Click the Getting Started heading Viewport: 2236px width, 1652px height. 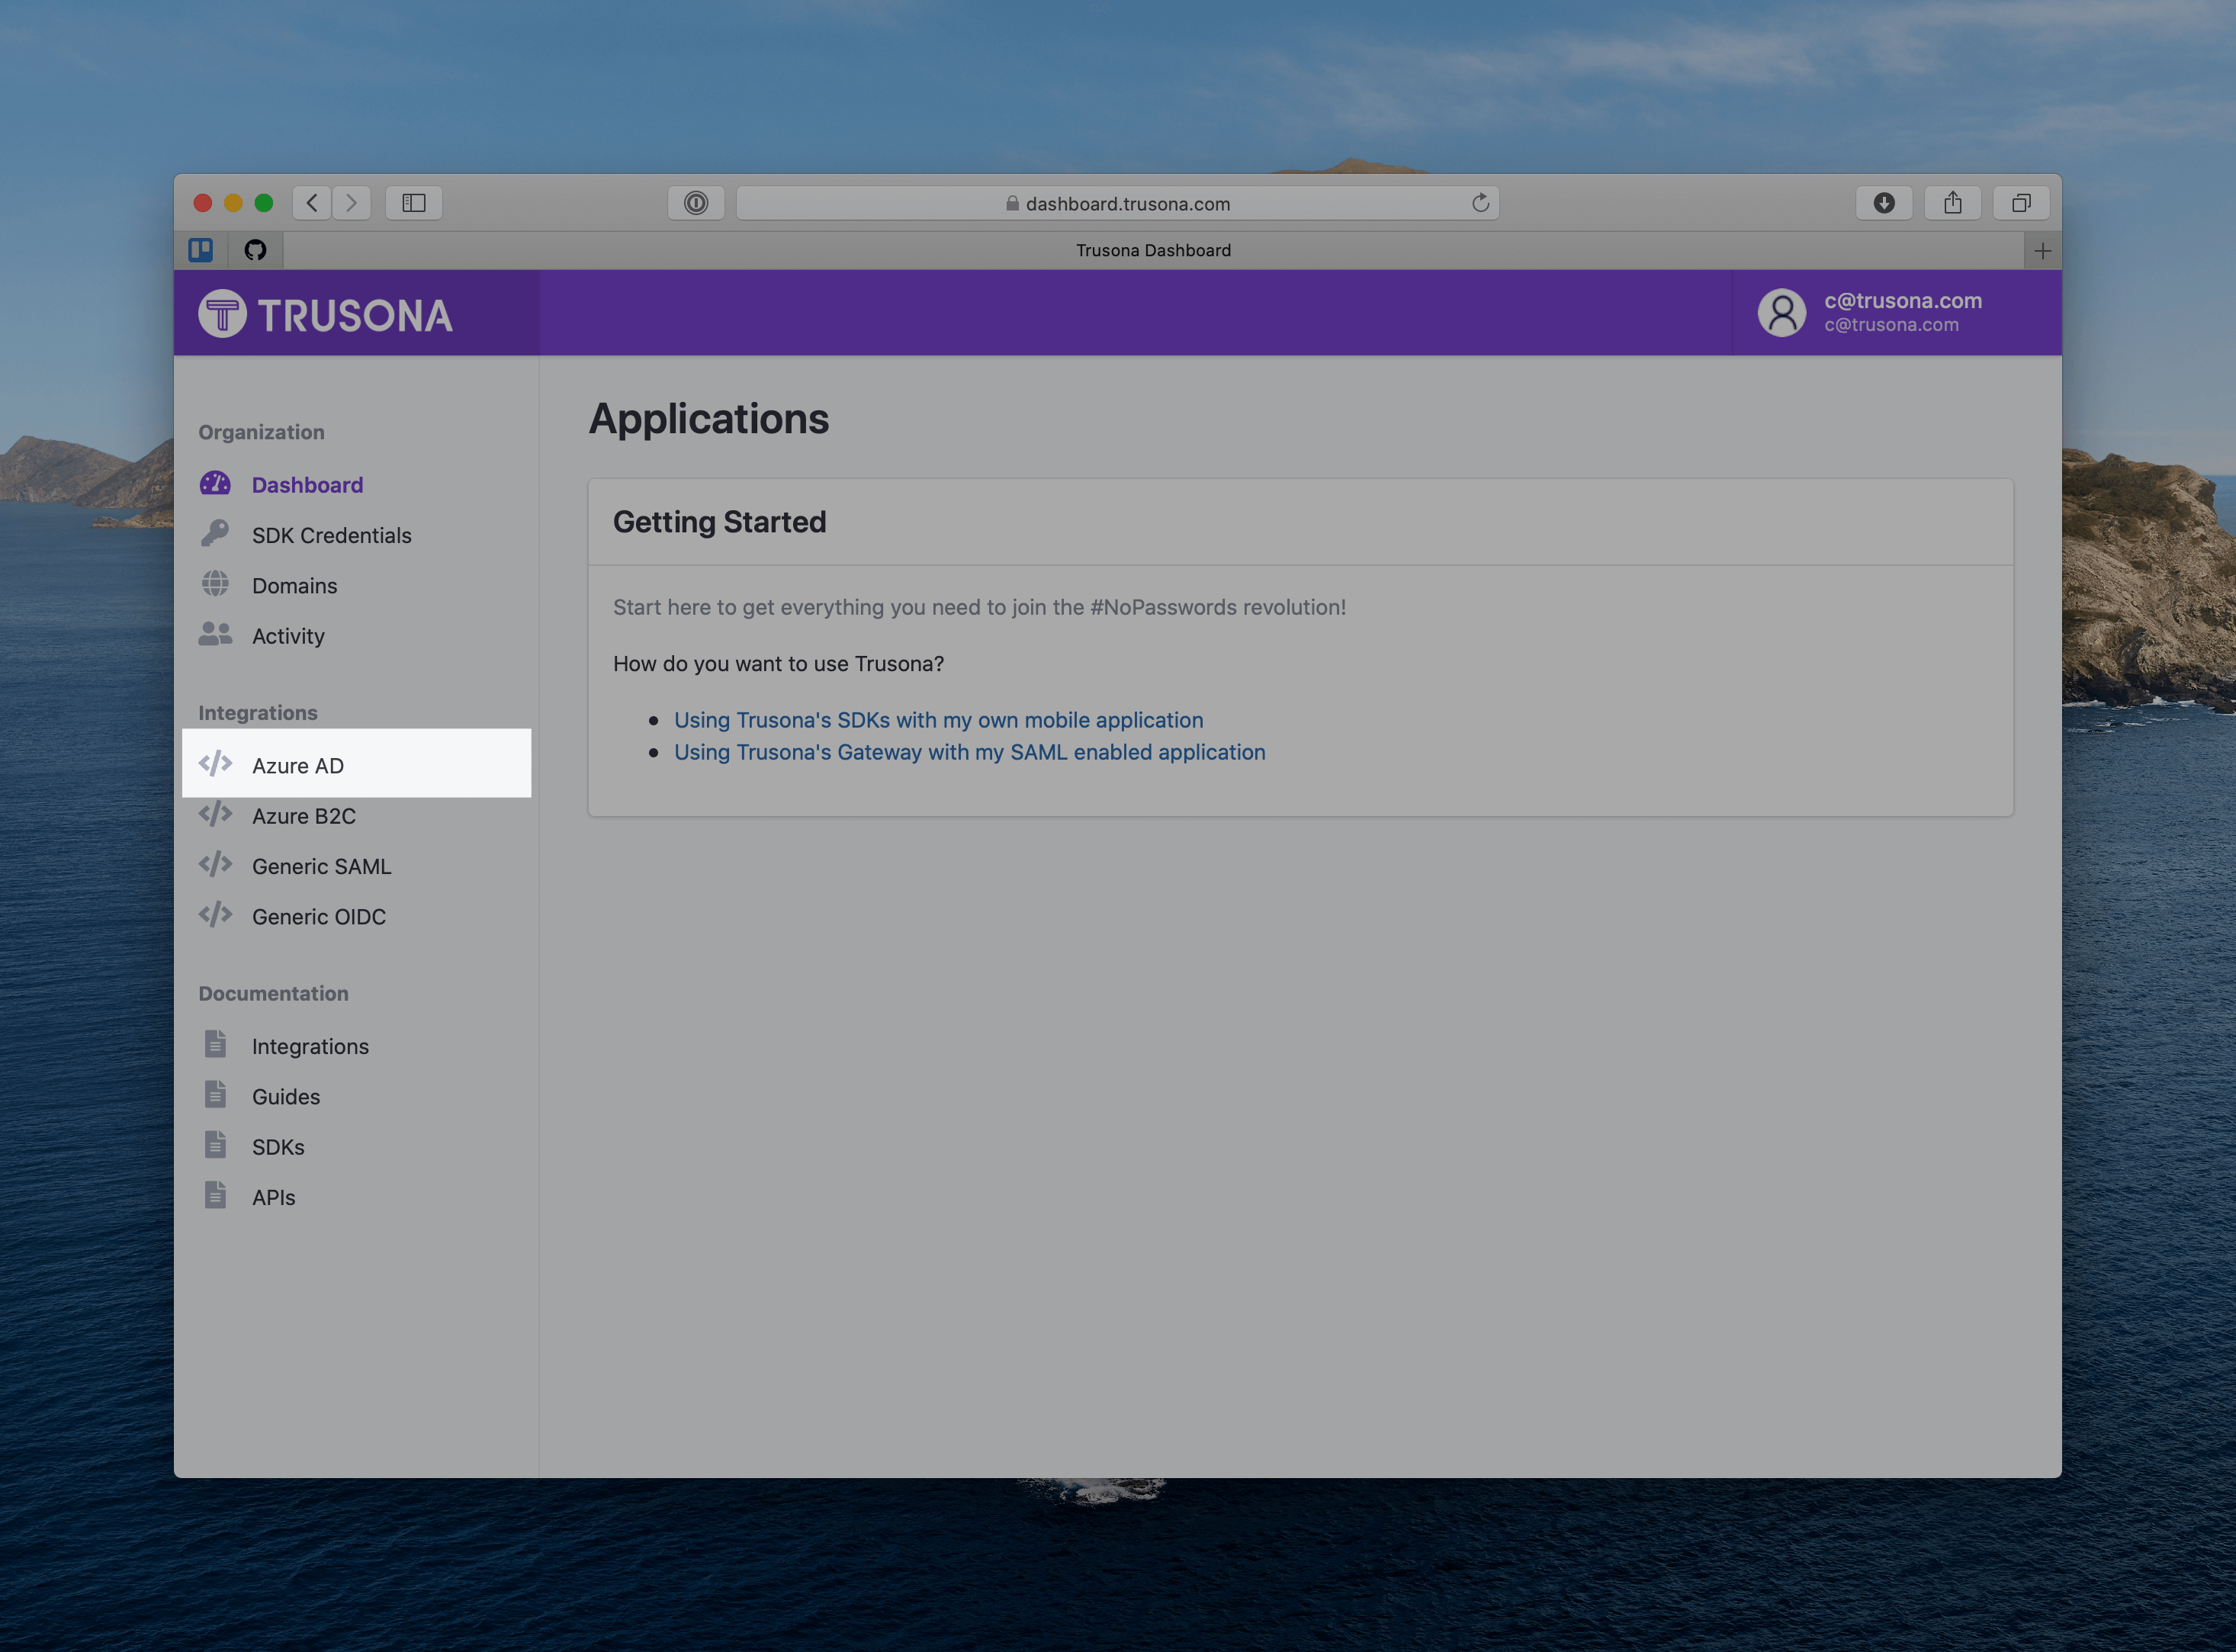(719, 522)
